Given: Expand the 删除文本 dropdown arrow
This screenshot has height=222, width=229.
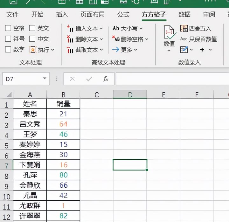Looking at the screenshot, I should click(101, 39).
